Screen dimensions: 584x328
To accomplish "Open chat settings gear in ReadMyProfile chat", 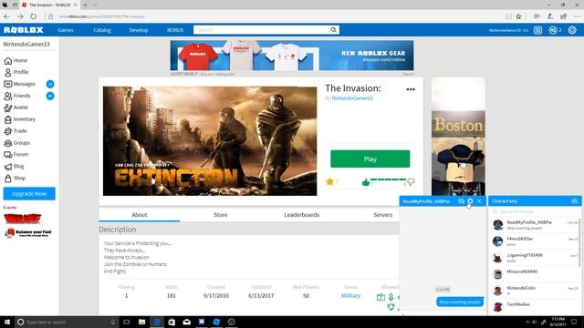I will [x=470, y=201].
